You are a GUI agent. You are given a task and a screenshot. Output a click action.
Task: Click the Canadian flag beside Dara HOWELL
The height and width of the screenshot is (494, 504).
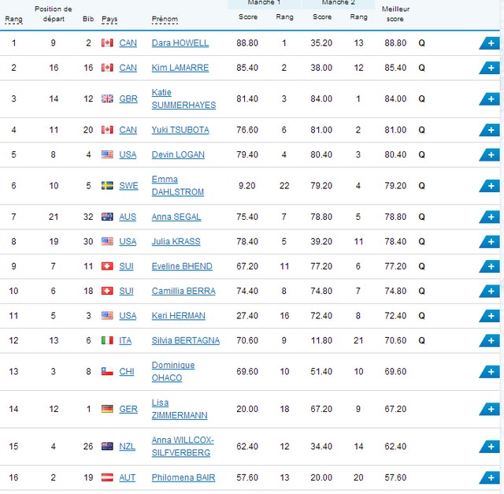click(x=107, y=43)
